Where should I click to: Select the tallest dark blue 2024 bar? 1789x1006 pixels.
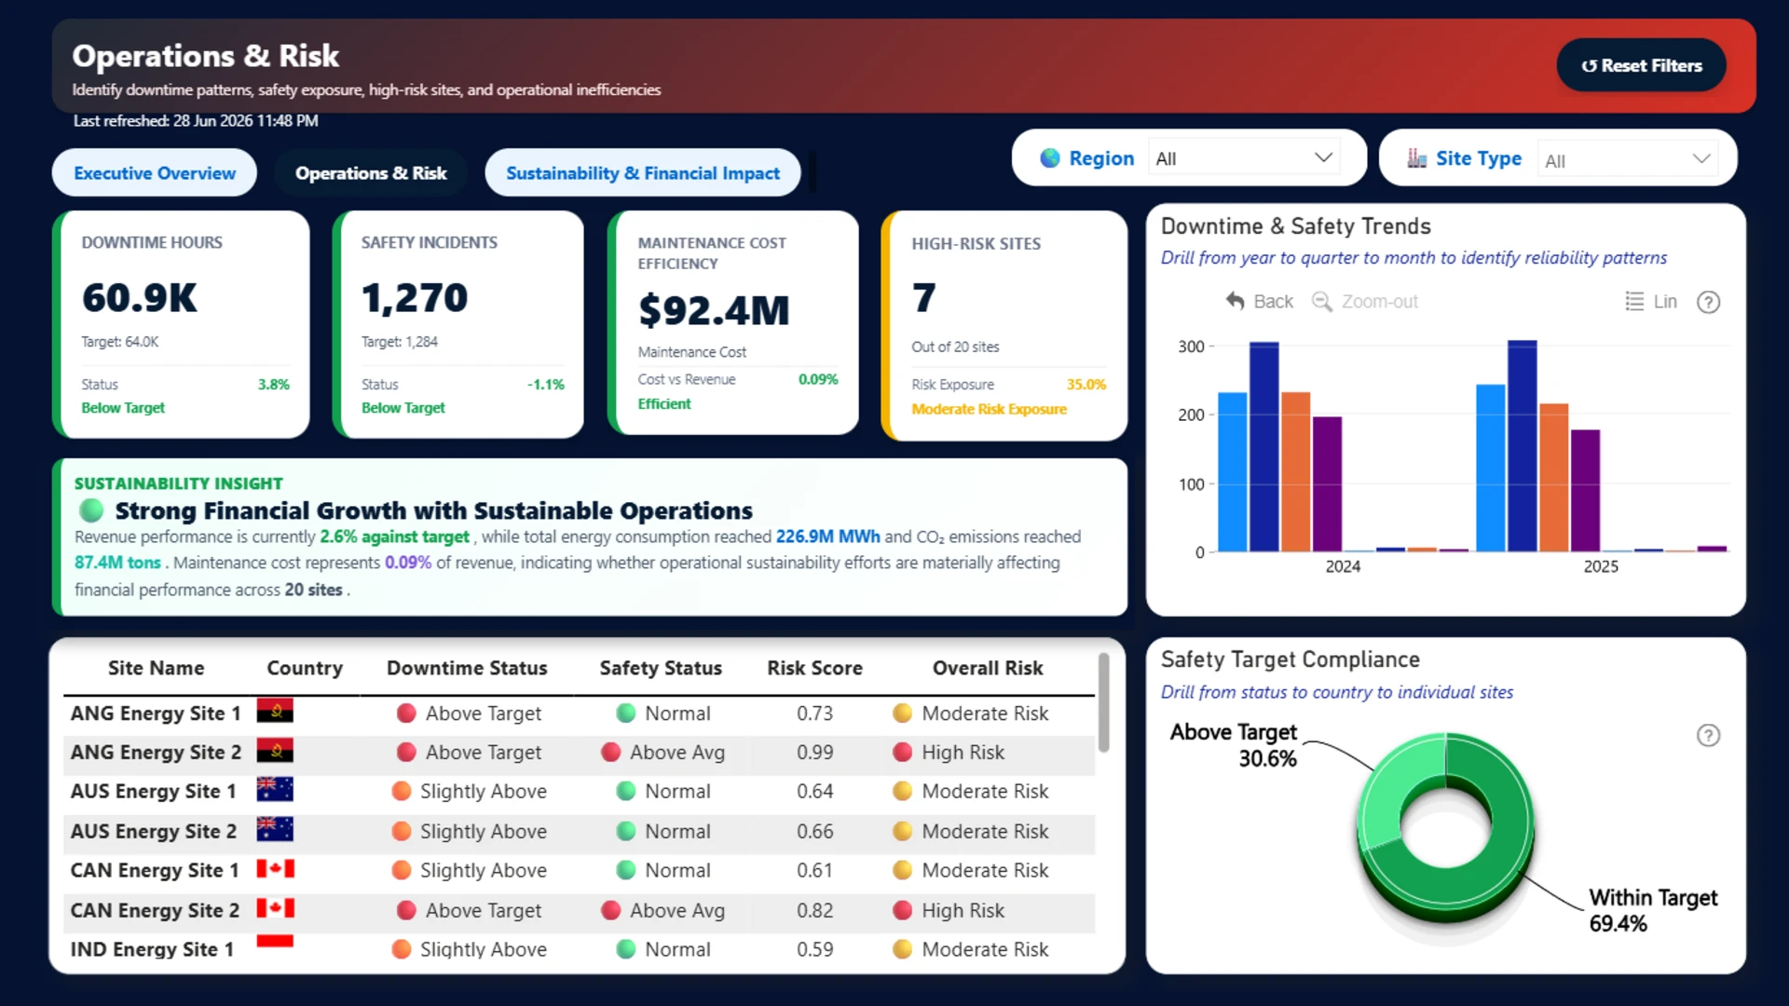pyautogui.click(x=1264, y=446)
